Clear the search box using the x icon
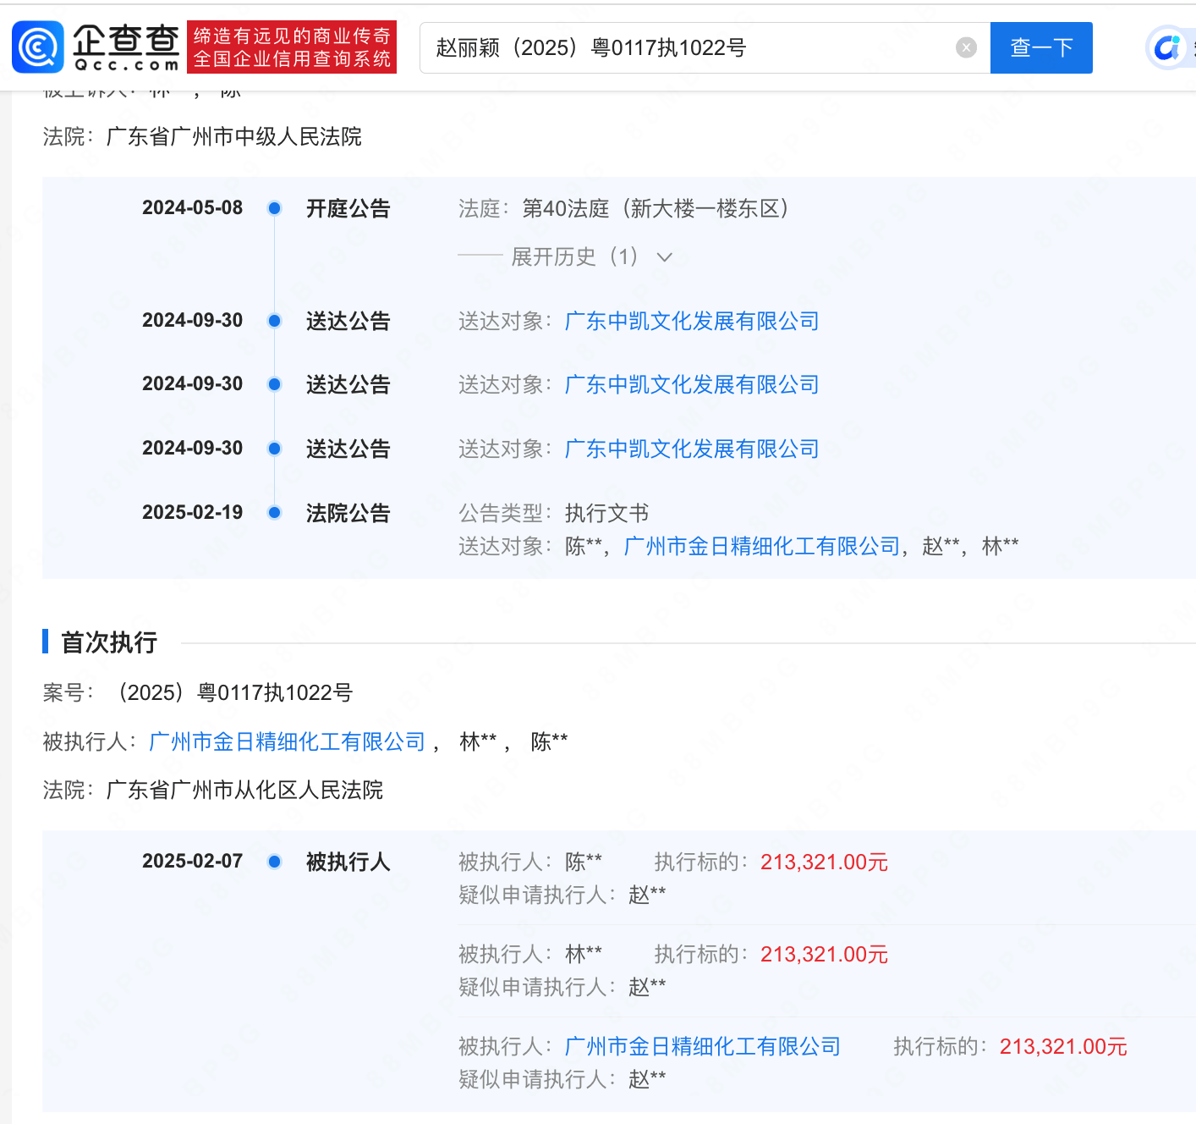 pos(965,47)
